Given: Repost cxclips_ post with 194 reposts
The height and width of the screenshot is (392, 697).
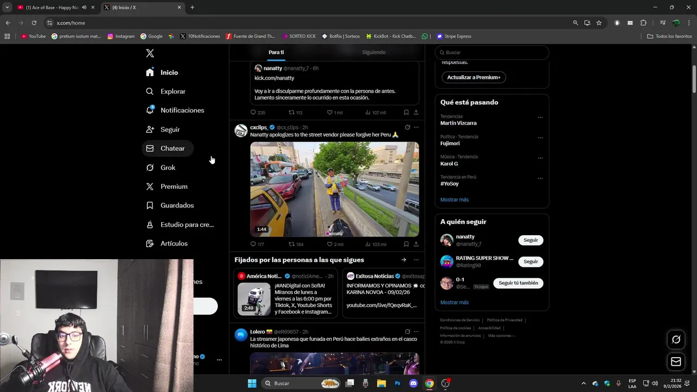Looking at the screenshot, I should click(x=296, y=244).
